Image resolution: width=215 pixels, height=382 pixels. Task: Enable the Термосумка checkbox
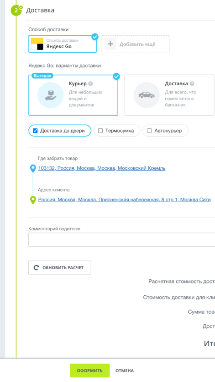[x=100, y=131]
